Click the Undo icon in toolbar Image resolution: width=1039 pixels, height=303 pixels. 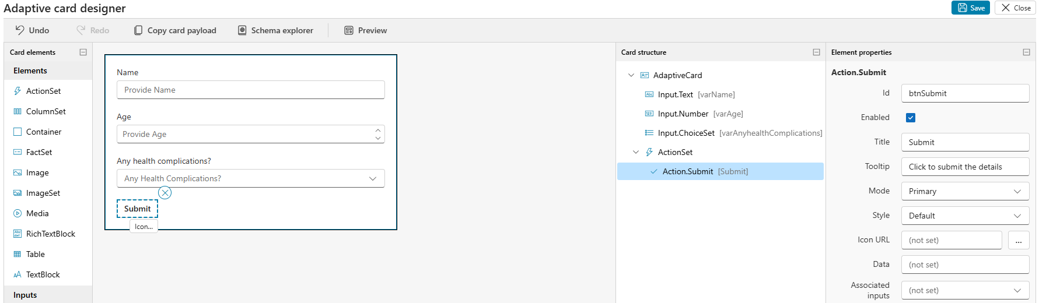[20, 30]
